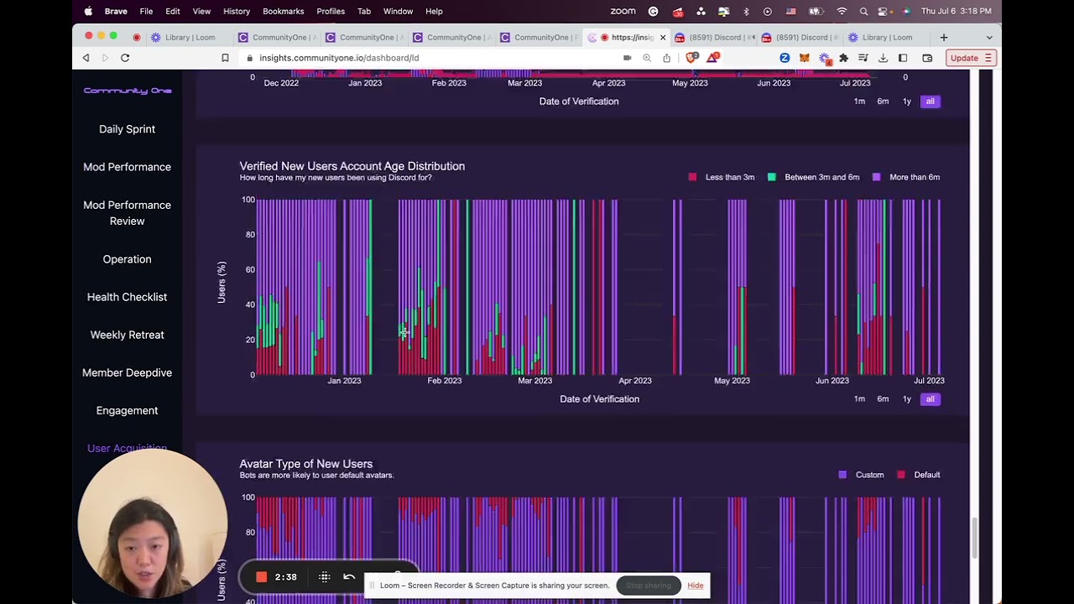
Task: Stop the Loom recording with the red square
Action: 261,577
